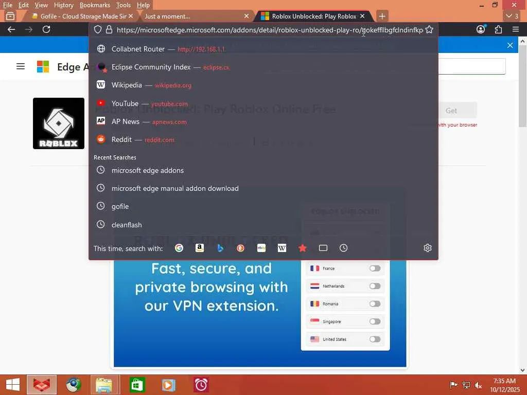
Task: Search only in open tabs icon
Action: pyautogui.click(x=323, y=248)
